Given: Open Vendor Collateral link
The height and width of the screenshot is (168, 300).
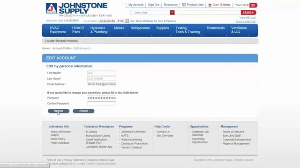Looking at the screenshot, I should [x=131, y=147].
